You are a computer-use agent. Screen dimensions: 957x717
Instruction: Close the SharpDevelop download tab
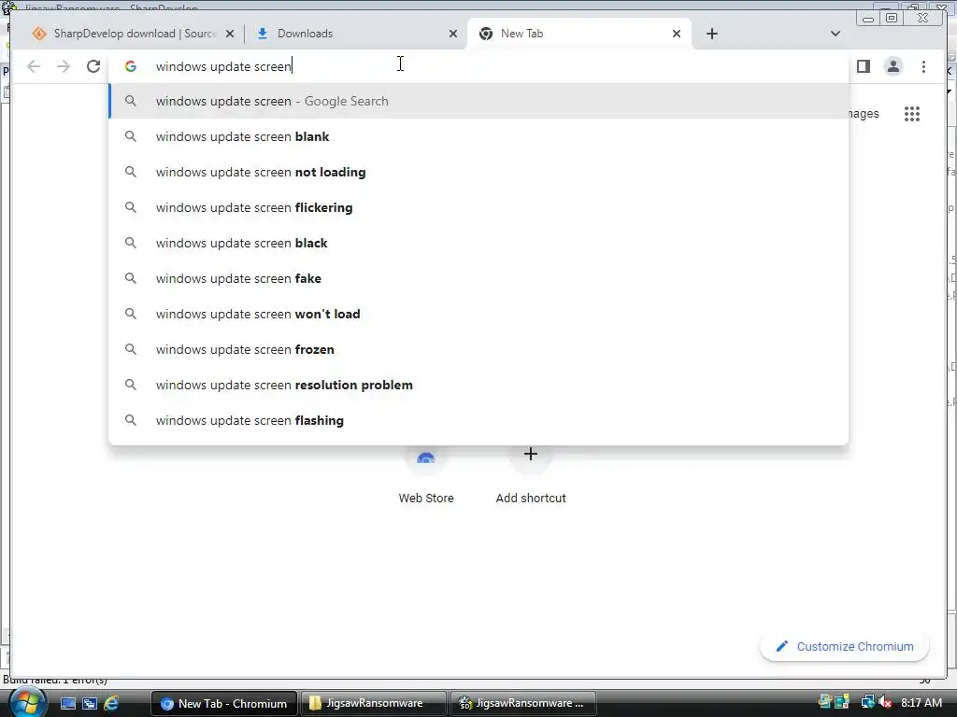pyautogui.click(x=230, y=34)
